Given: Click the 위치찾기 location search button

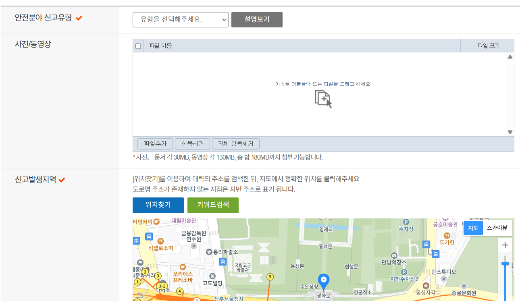Looking at the screenshot, I should coord(158,205).
